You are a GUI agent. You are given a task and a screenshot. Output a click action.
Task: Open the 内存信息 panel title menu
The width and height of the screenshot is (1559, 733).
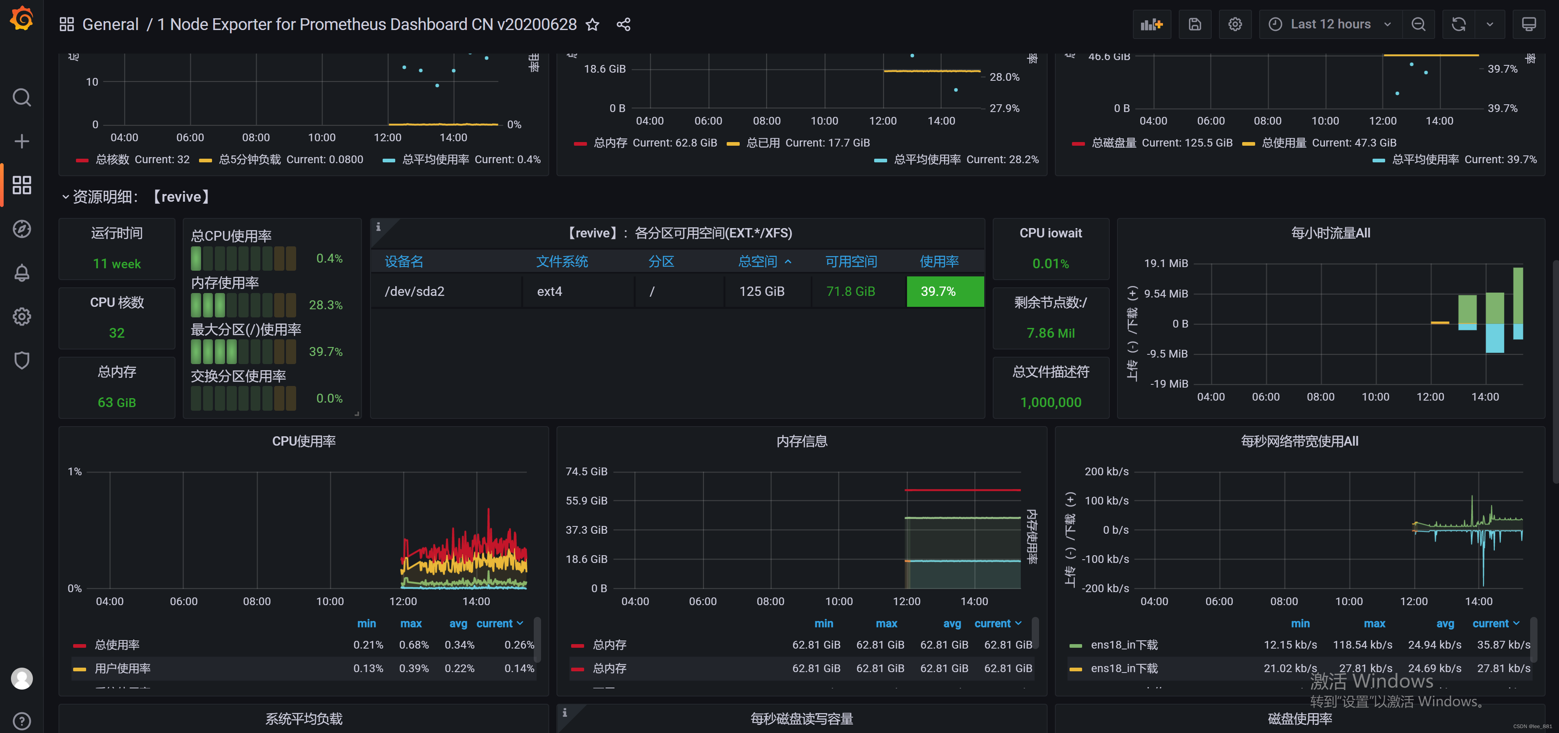pos(802,441)
